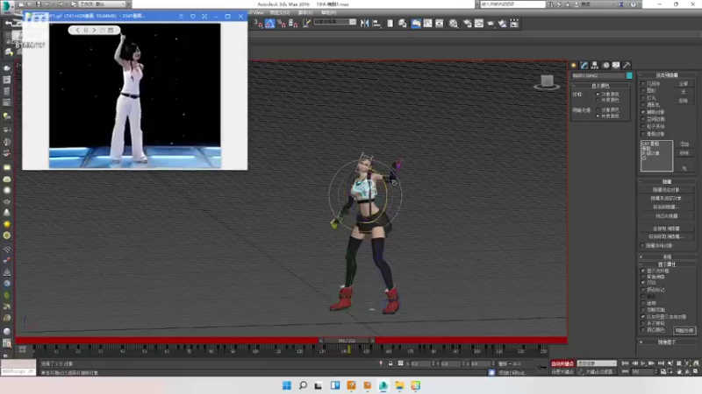Click the Edit Named Selection Sets icon
Screen dimensions: 702x394
(306, 24)
